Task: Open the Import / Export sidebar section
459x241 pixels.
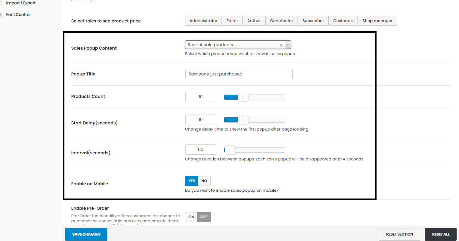Action: tap(20, 3)
